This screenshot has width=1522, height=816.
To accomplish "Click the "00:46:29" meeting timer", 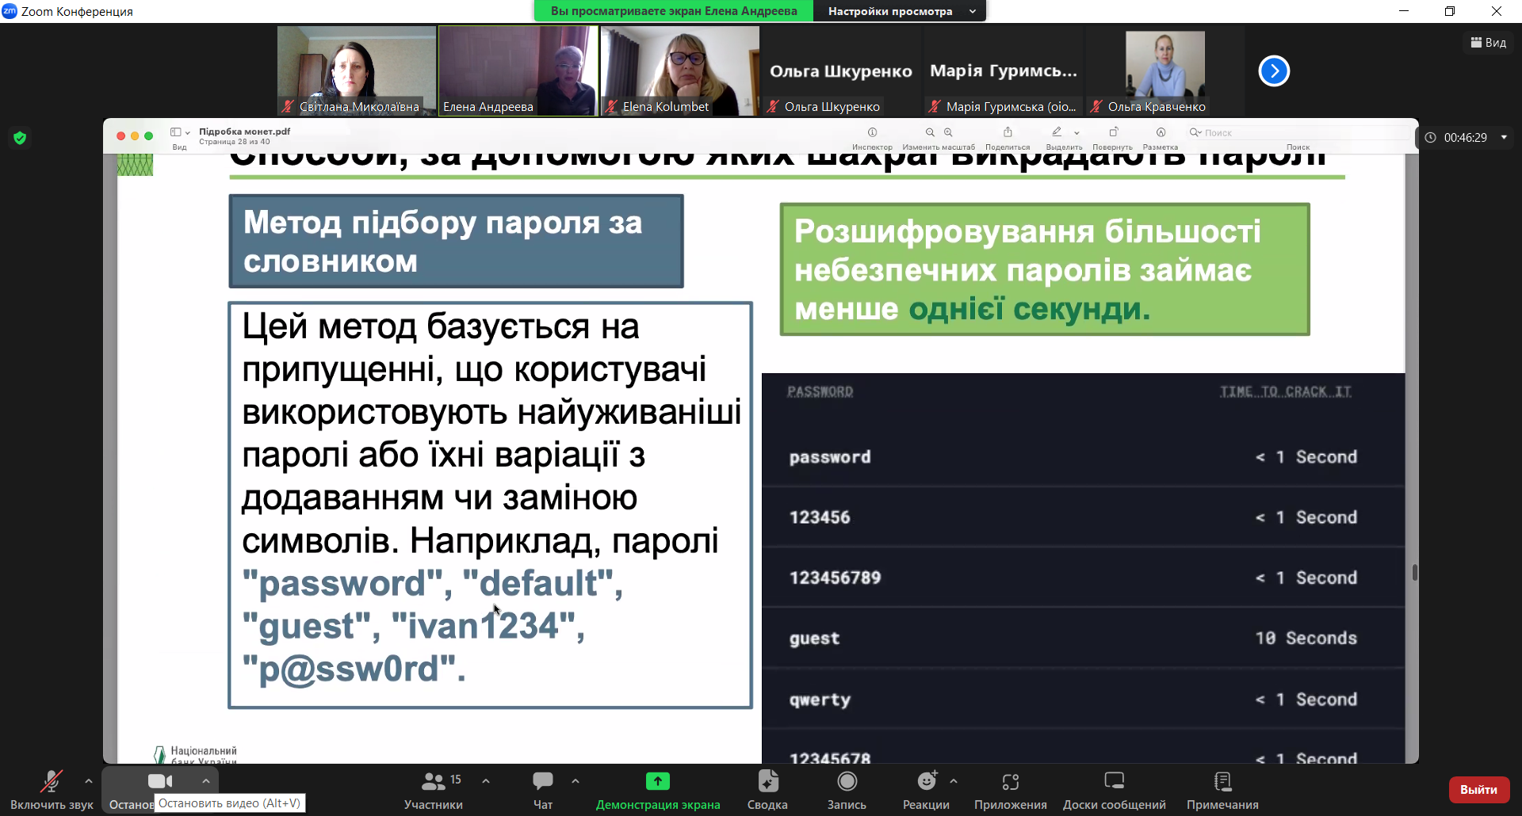I will point(1465,138).
